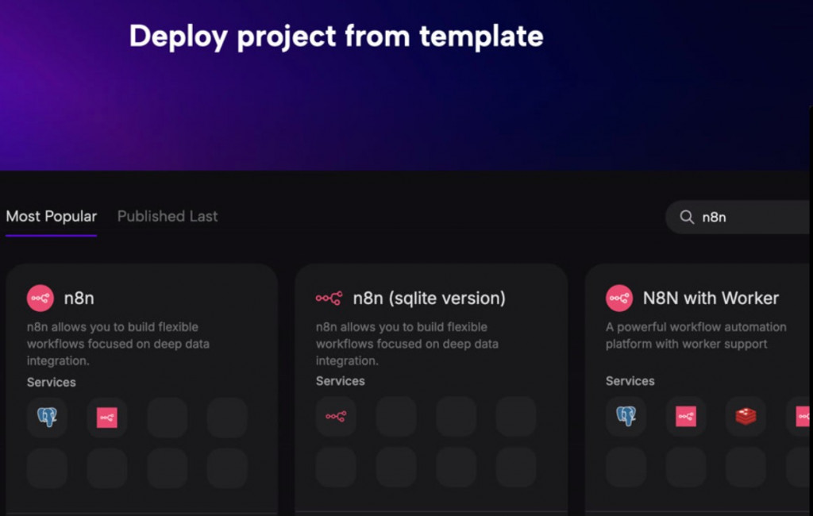Select the n8n service icon in sqlite version card
813x516 pixels.
click(x=336, y=416)
